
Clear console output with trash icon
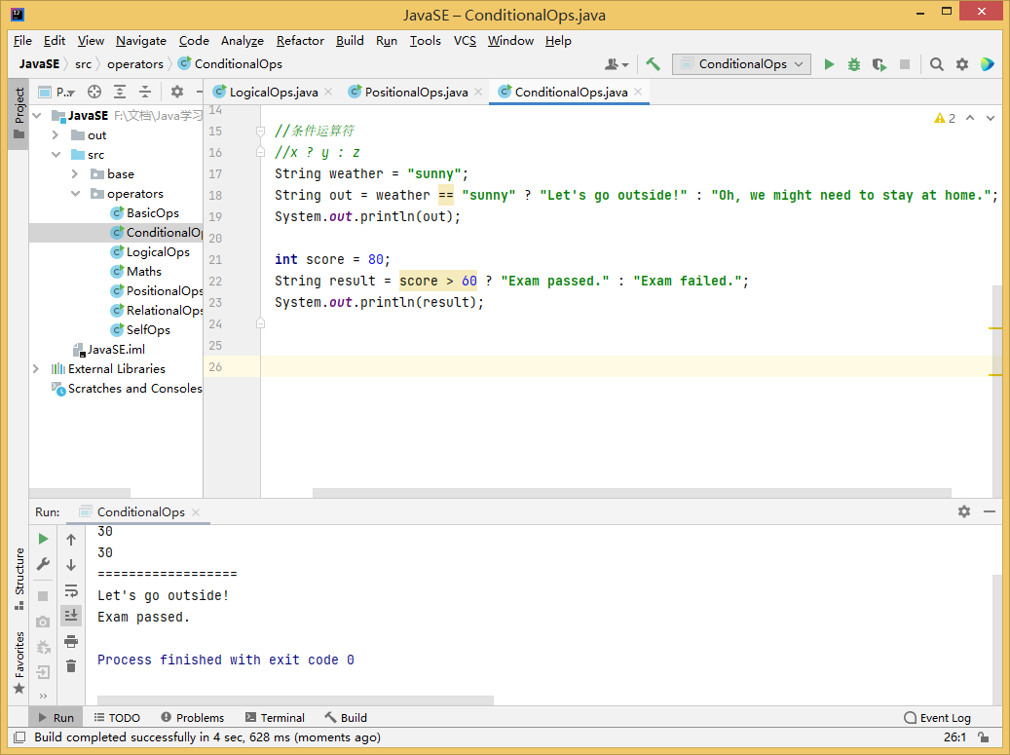(71, 666)
